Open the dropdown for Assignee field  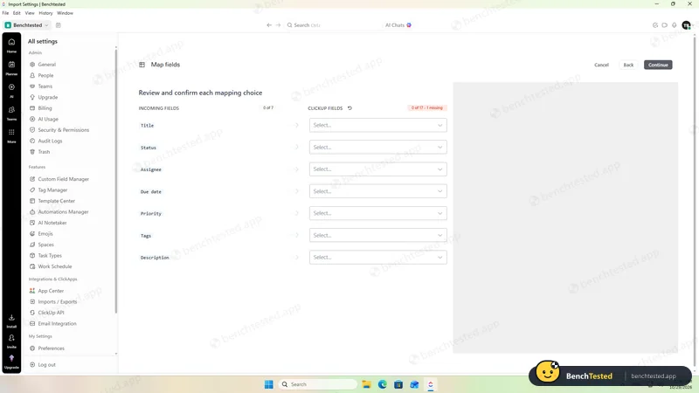[x=378, y=169]
